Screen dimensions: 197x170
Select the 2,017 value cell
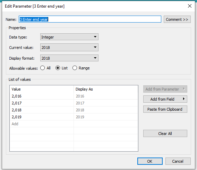tap(42, 103)
